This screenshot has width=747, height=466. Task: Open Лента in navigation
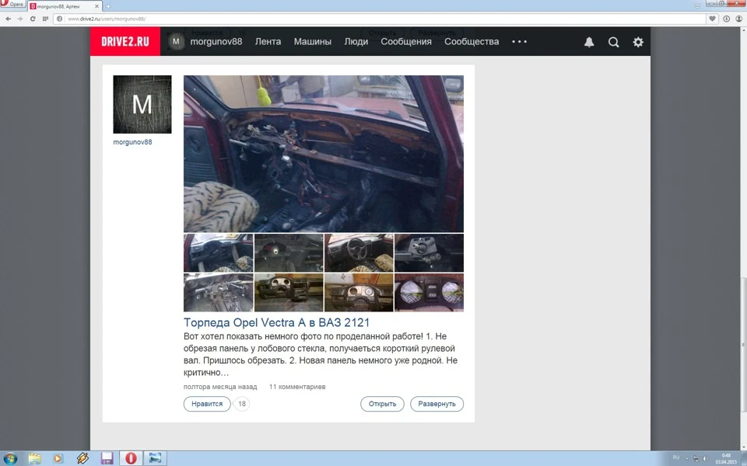click(268, 42)
